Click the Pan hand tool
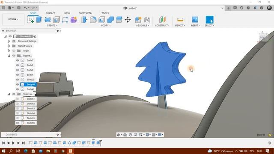 click(130, 135)
